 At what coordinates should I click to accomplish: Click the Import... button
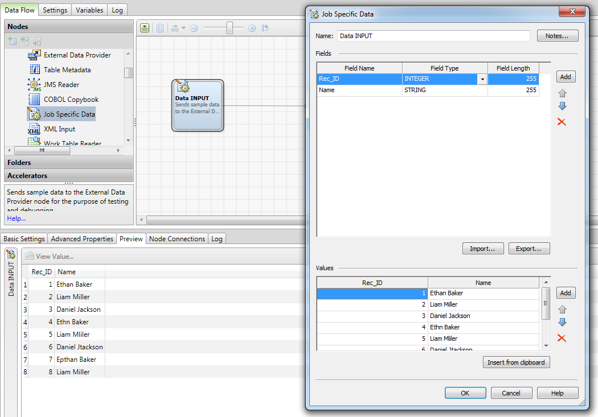(x=483, y=249)
